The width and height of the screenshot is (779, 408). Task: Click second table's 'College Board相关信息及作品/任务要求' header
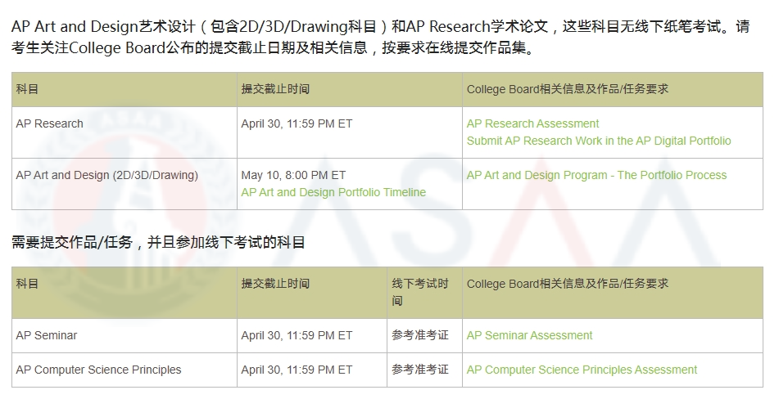[x=613, y=293]
